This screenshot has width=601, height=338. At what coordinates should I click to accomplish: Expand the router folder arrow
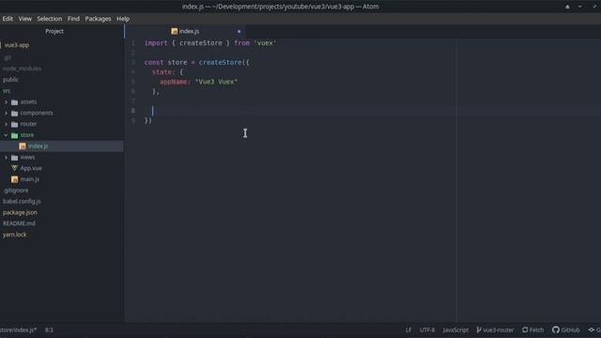pos(6,124)
